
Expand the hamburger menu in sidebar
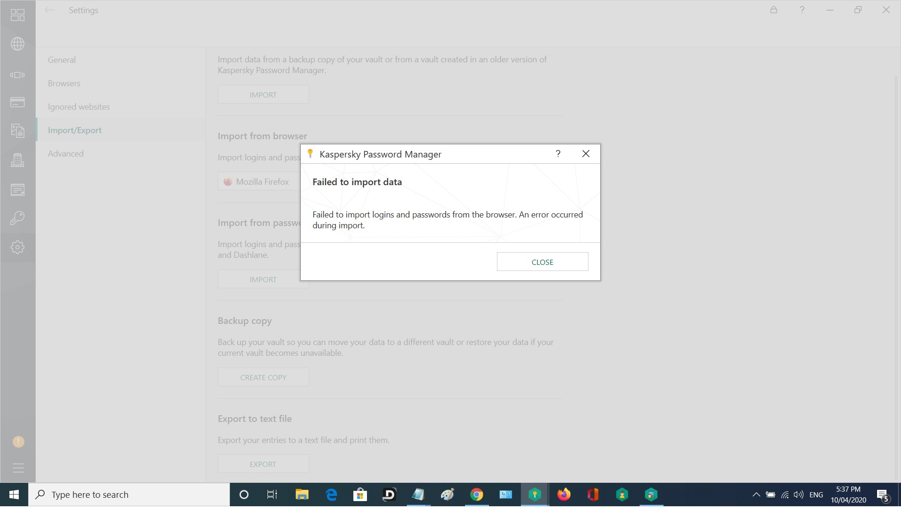pyautogui.click(x=18, y=468)
